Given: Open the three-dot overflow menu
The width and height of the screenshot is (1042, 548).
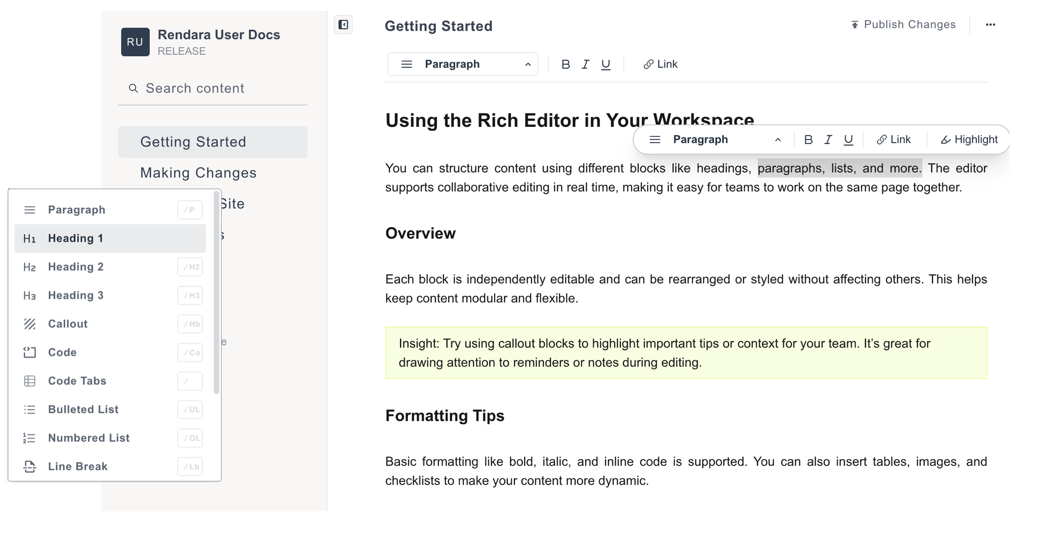Looking at the screenshot, I should click(991, 25).
